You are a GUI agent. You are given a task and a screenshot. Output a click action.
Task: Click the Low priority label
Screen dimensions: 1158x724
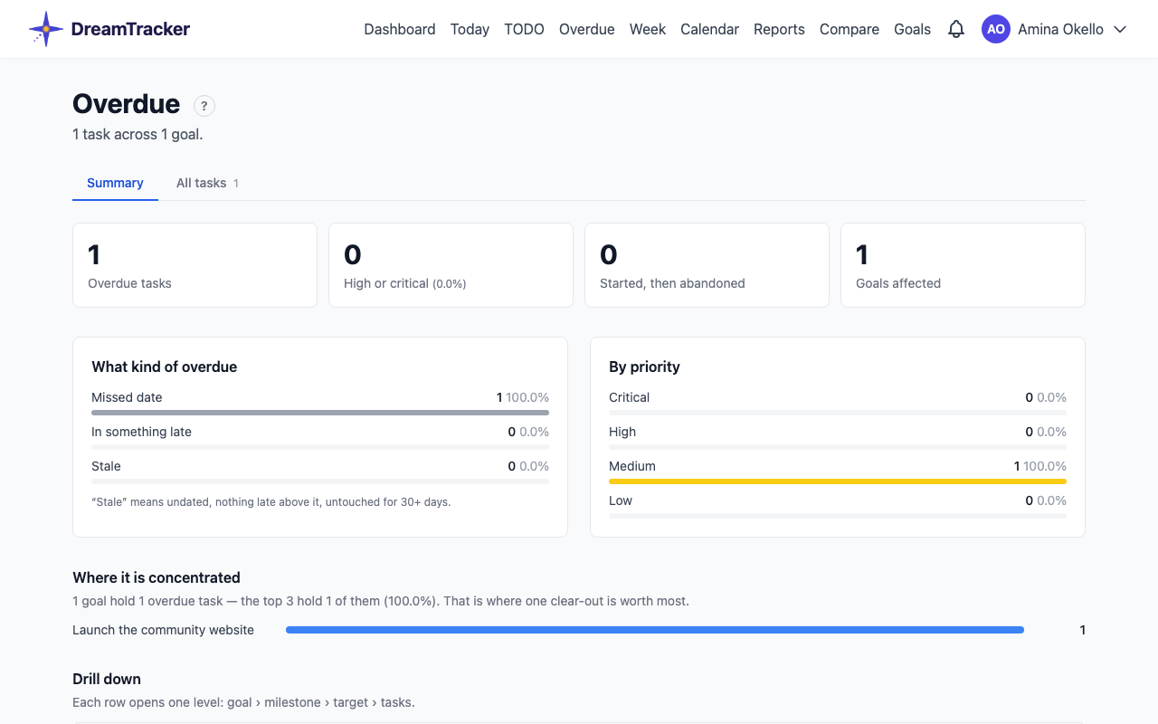621,500
